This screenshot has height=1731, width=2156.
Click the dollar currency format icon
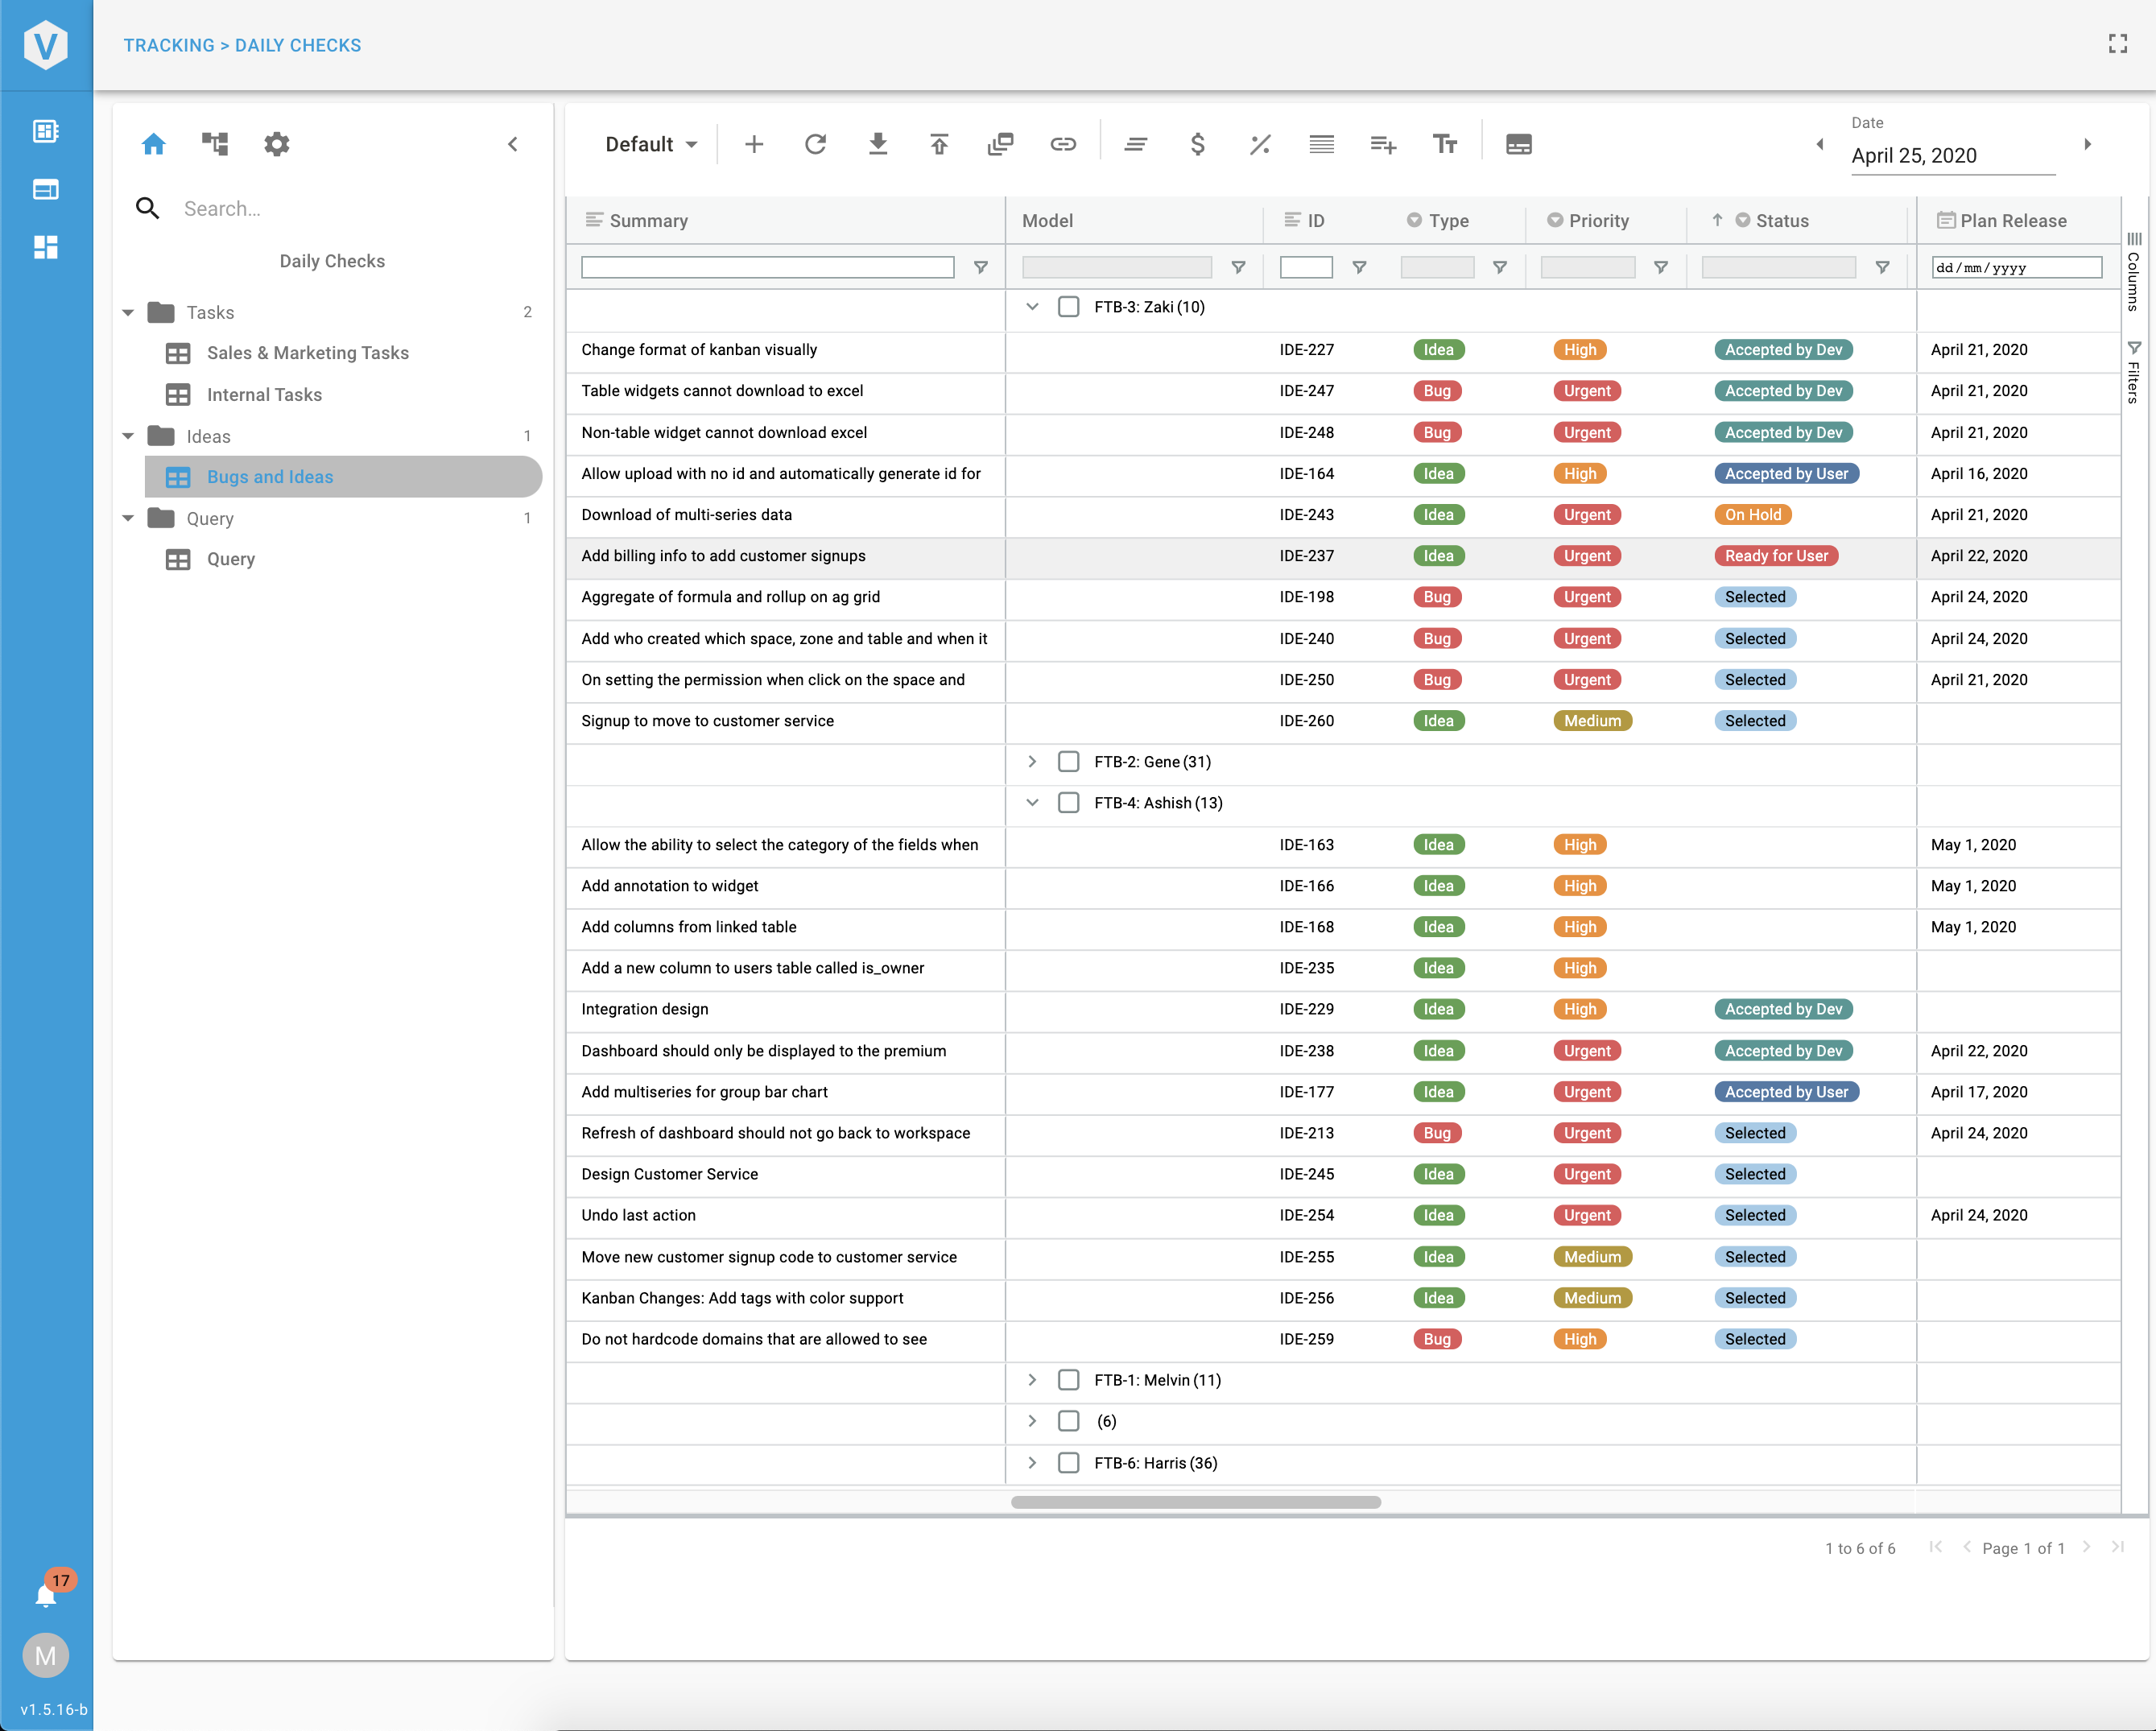coord(1197,144)
